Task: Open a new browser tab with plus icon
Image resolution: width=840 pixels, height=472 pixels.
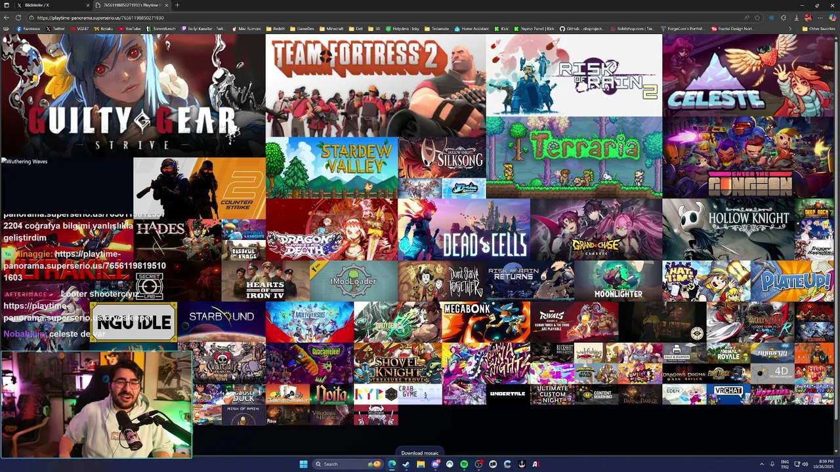Action: [177, 5]
